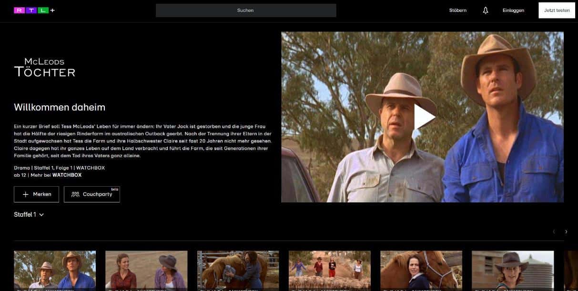Click the Willkommen daheim episode title

60,107
